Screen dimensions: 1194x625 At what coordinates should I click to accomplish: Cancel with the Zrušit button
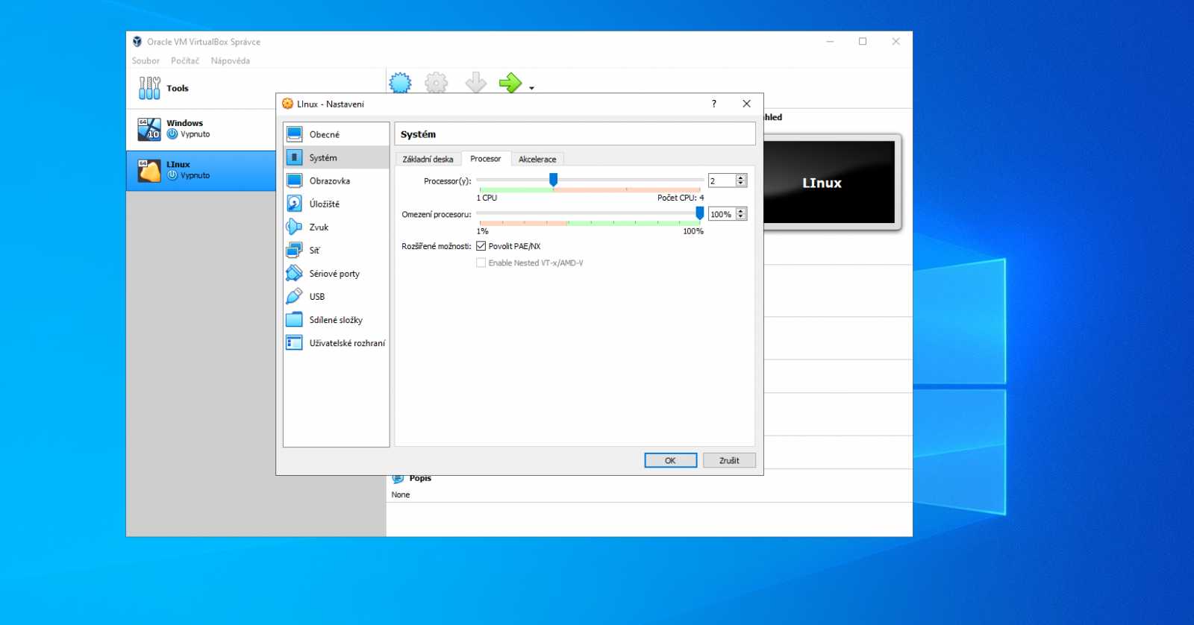(729, 460)
